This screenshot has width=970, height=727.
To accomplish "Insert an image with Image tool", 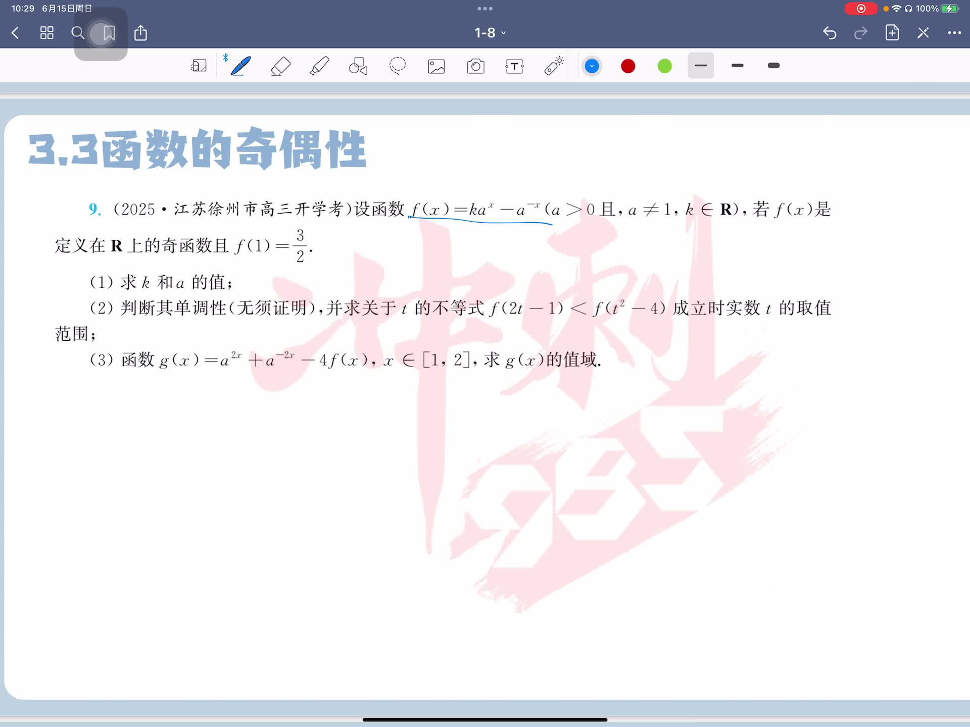I will 437,66.
